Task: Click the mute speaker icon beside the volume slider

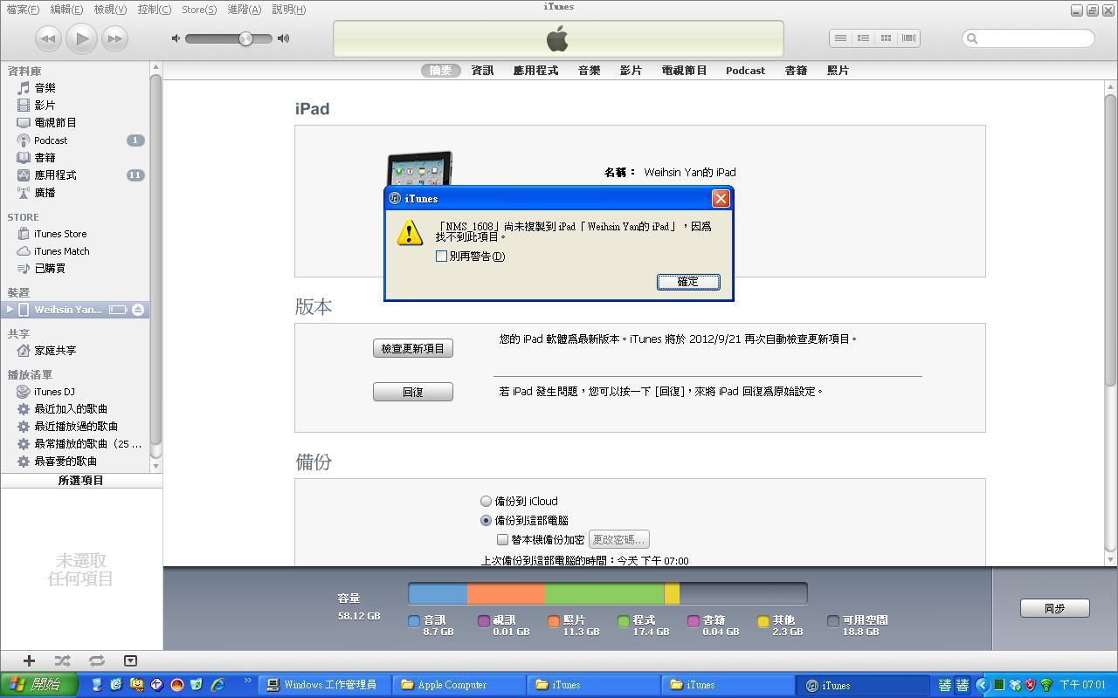Action: (x=176, y=38)
